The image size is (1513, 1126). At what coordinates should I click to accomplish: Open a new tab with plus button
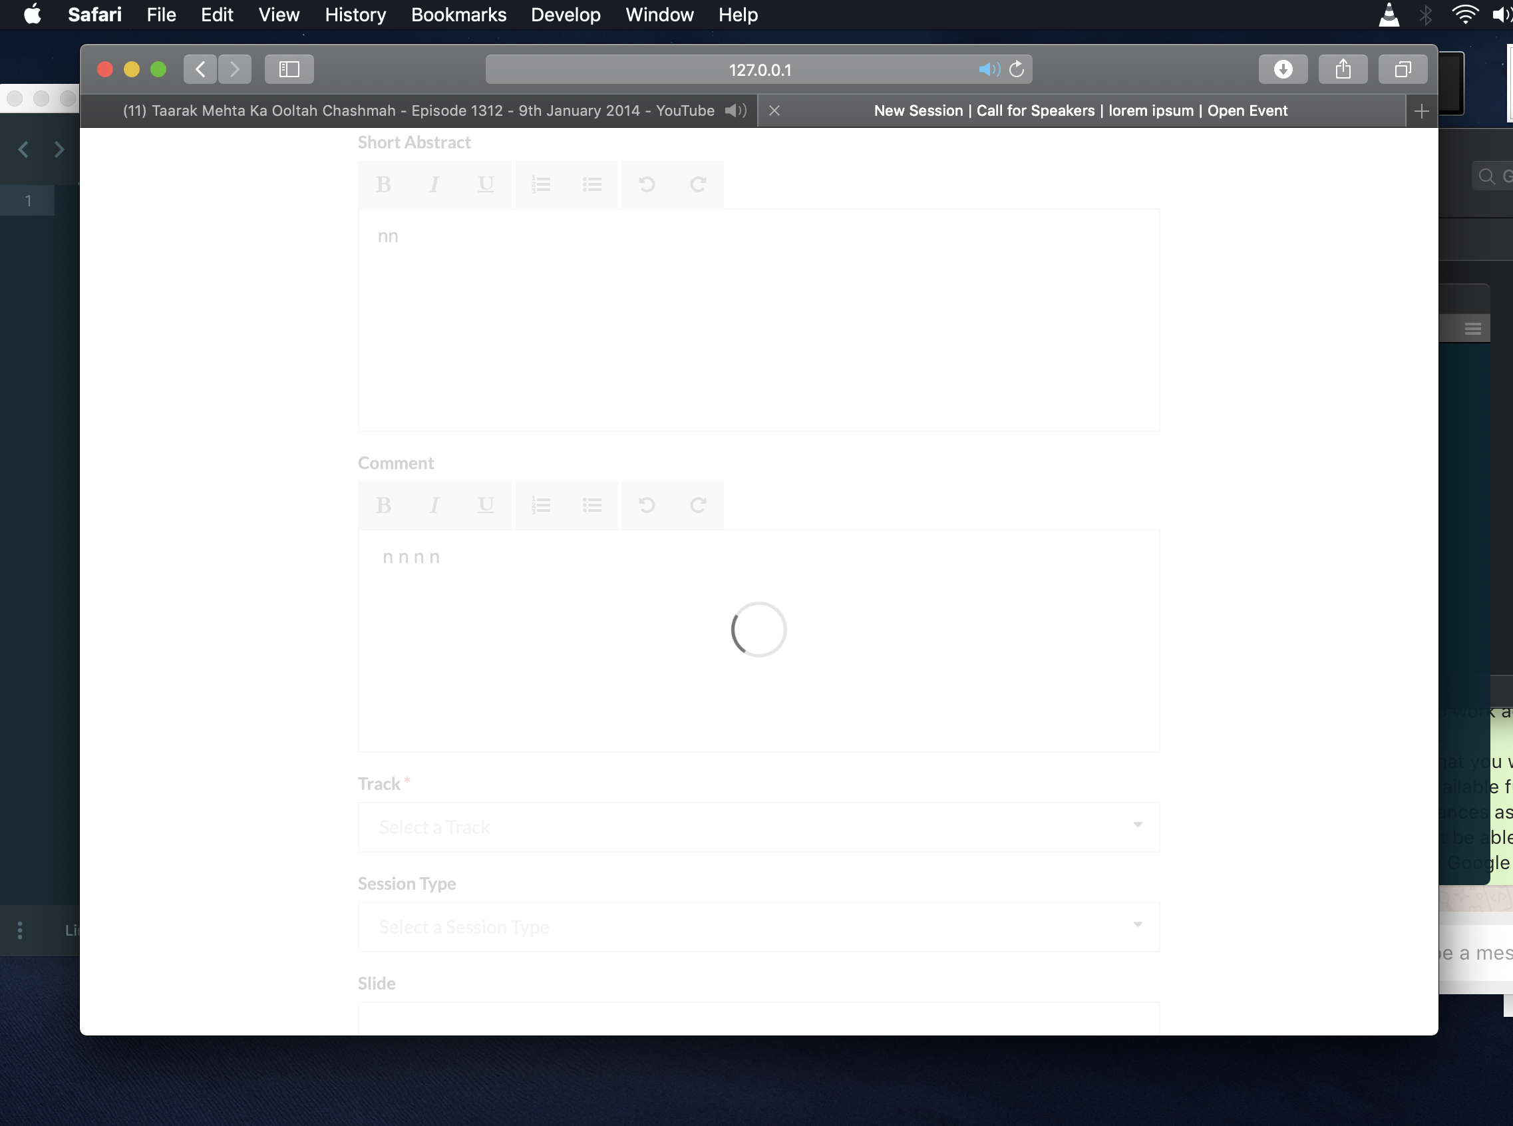point(1422,111)
